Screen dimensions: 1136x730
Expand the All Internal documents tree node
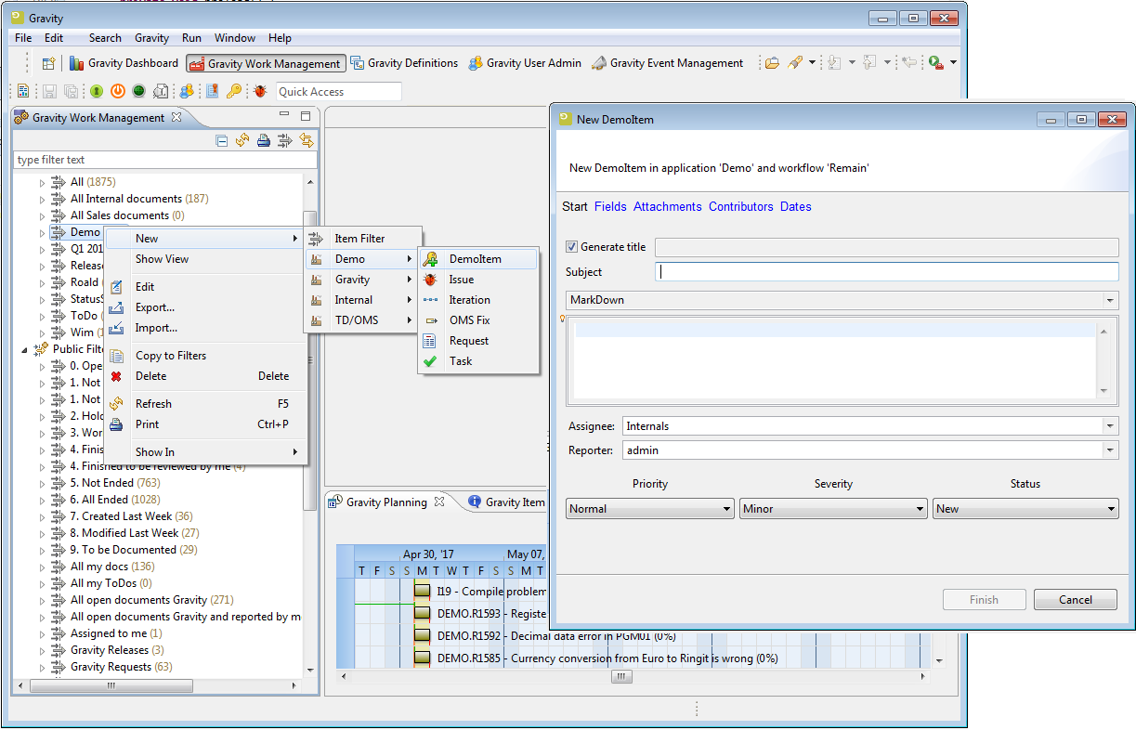42,199
